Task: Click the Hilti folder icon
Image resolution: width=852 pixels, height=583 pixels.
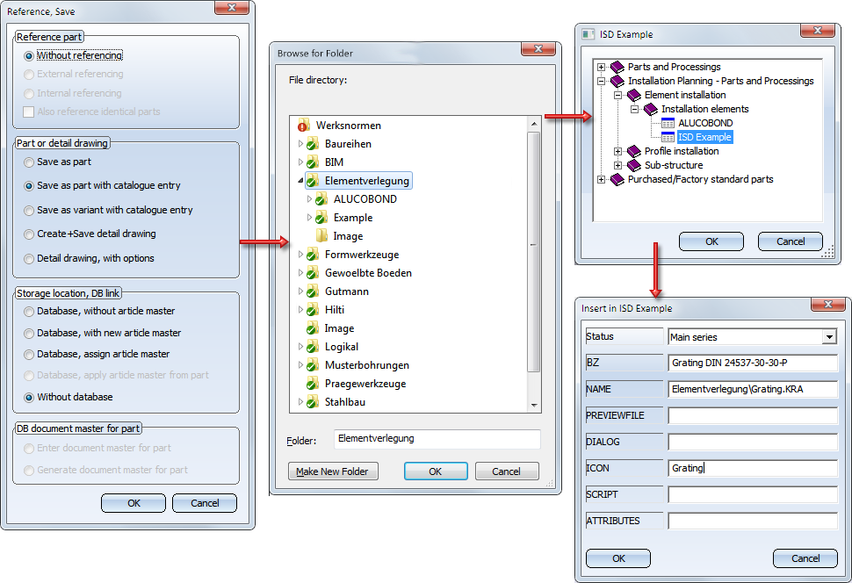Action: (313, 310)
